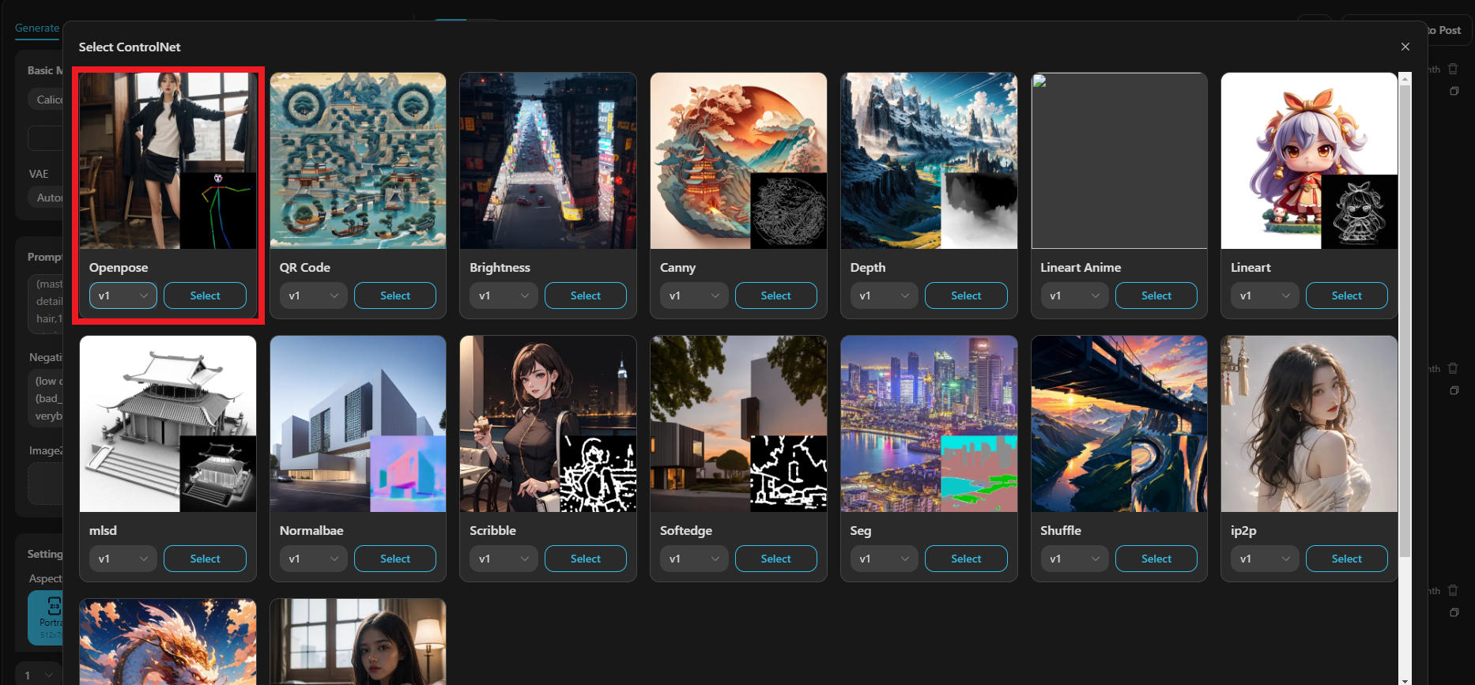Viewport: 1475px width, 685px height.
Task: Pick the Lineart chibi preview image
Action: click(x=1308, y=161)
